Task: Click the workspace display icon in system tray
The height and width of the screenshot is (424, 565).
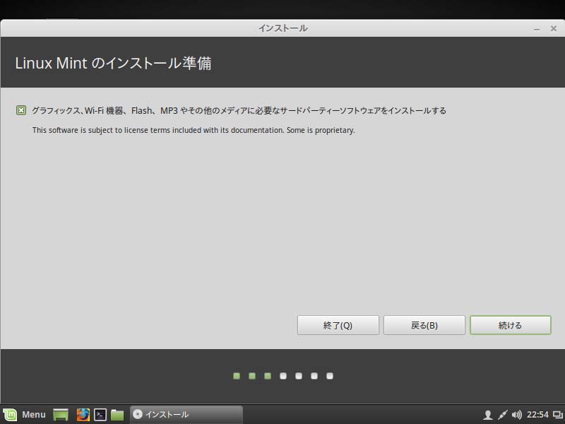Action: pyautogui.click(x=557, y=415)
